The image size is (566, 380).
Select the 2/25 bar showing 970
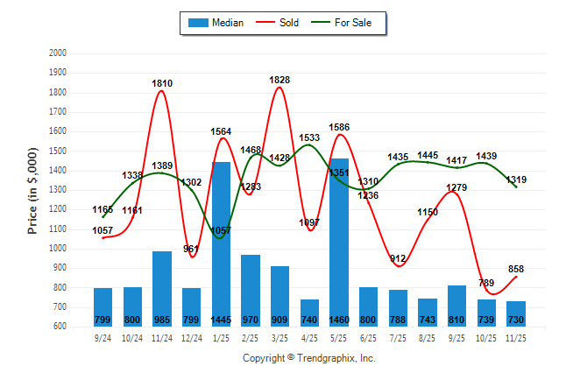tap(250, 291)
